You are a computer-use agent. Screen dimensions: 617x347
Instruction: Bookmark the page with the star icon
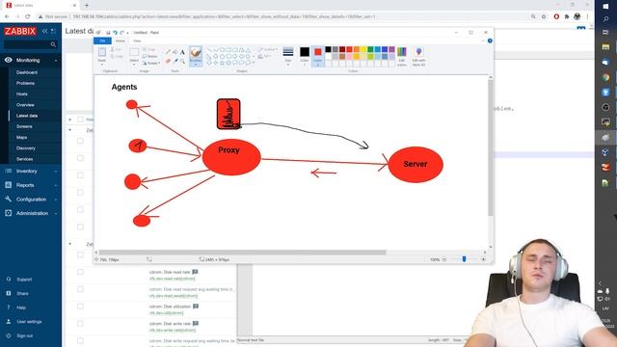pyautogui.click(x=544, y=16)
